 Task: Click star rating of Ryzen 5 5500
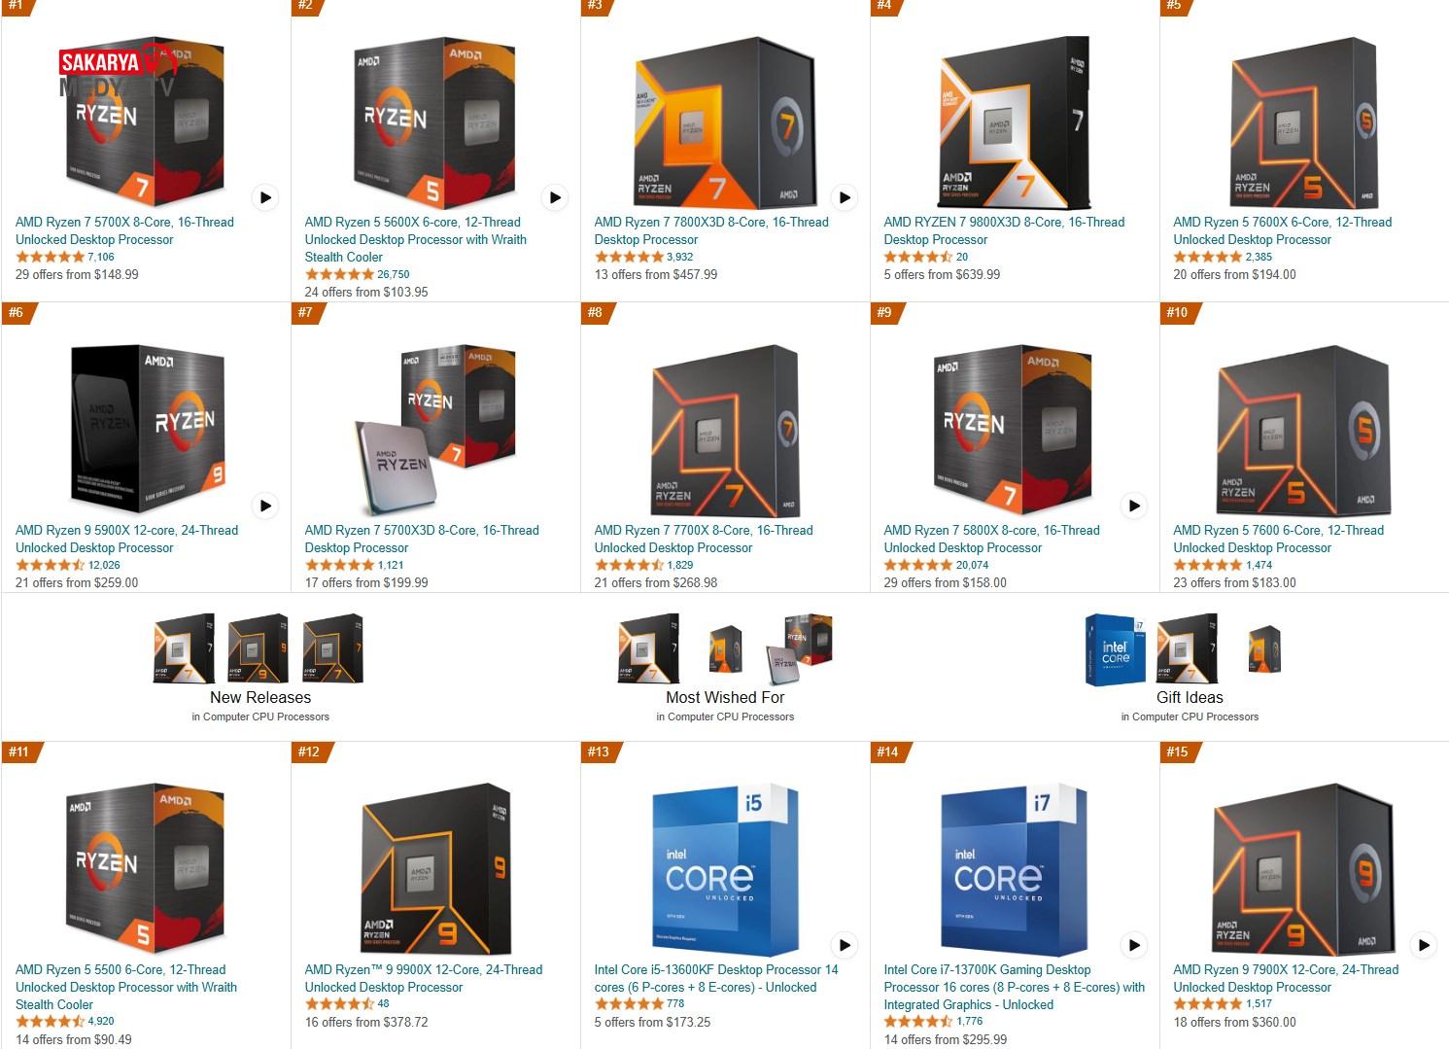point(50,1022)
